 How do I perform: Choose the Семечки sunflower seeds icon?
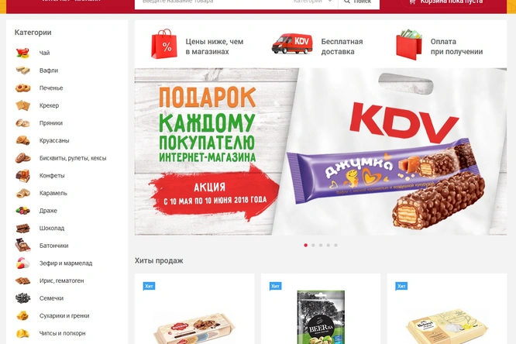tap(22, 298)
